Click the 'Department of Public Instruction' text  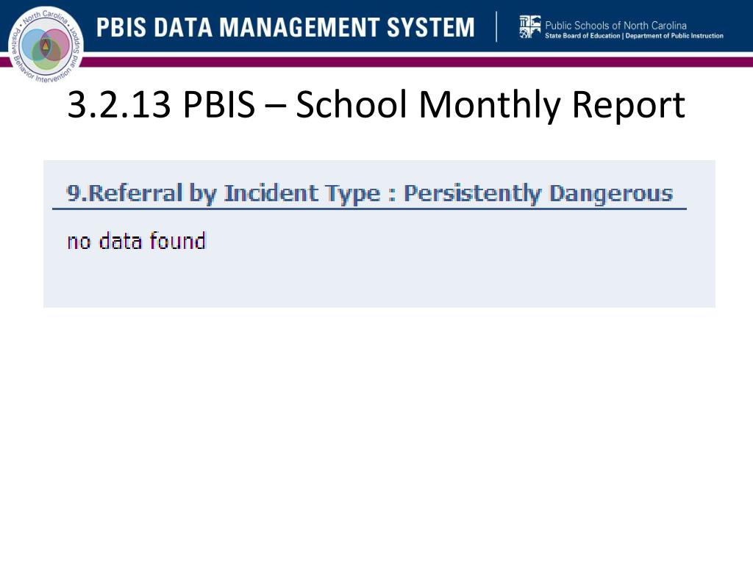(674, 36)
